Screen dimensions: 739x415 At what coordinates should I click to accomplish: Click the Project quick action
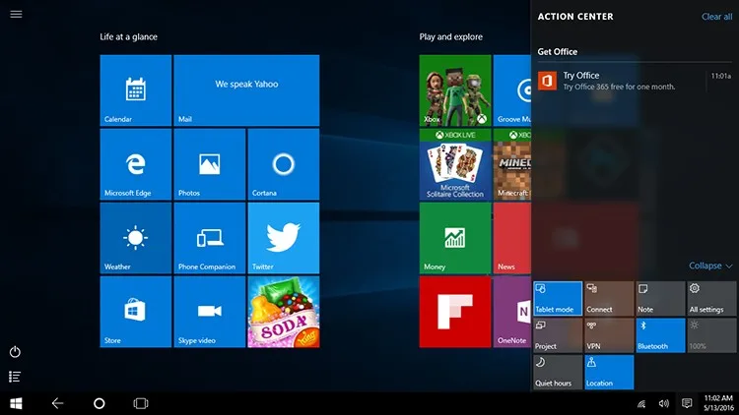558,335
